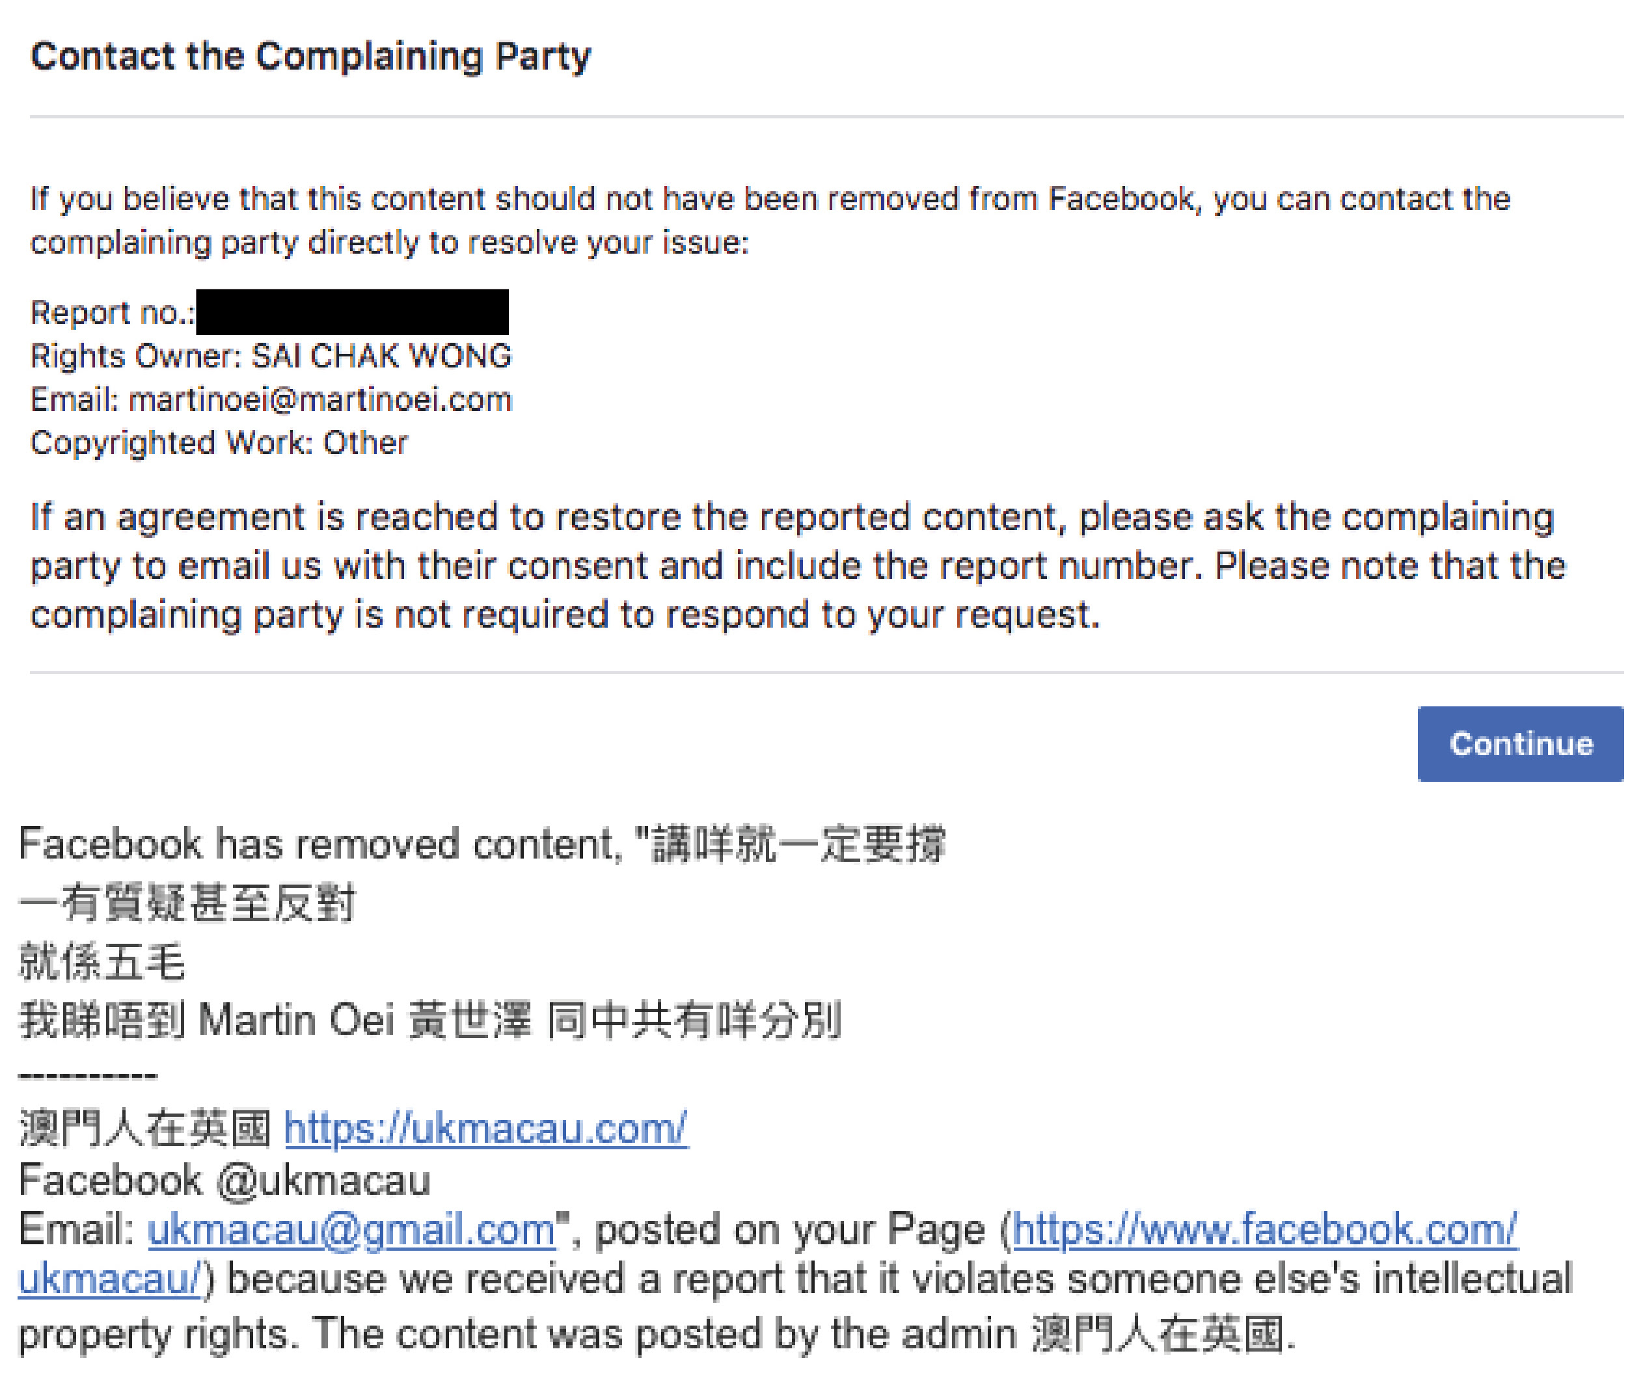Click the blue Continue button
This screenshot has width=1630, height=1388.
point(1520,743)
